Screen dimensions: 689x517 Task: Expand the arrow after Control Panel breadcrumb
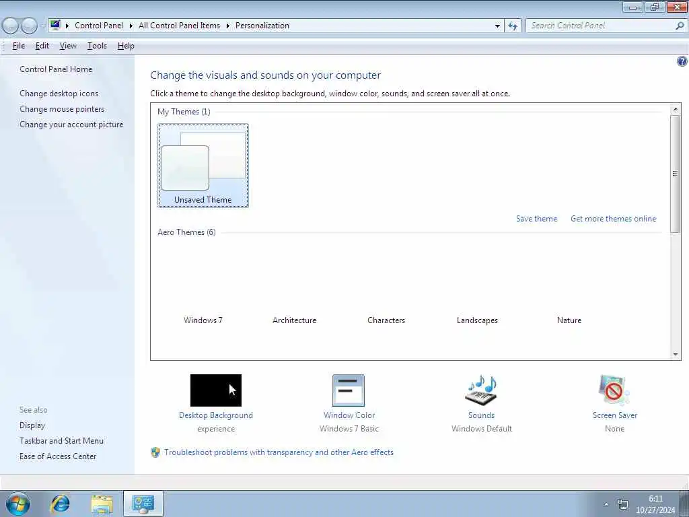tap(131, 26)
